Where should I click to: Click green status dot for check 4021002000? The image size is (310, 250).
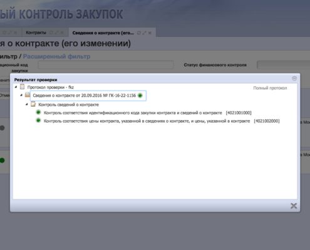tap(38, 121)
